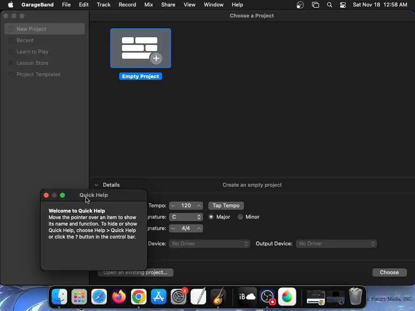Click the GarageBand guitar Dock icon

coord(218,296)
